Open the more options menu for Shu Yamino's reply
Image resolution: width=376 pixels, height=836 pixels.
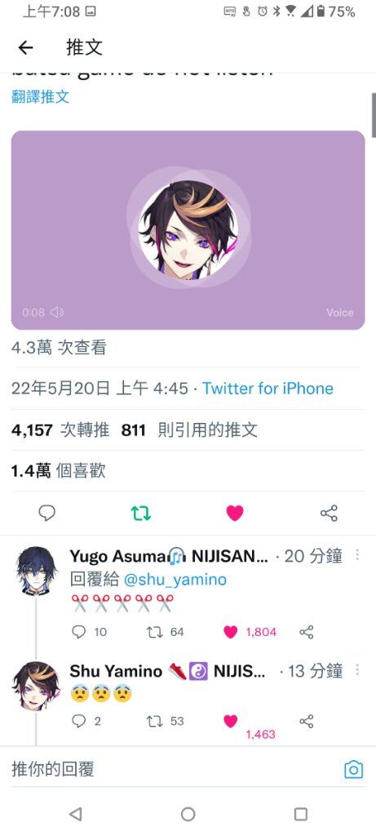[356, 669]
